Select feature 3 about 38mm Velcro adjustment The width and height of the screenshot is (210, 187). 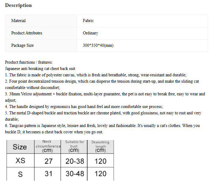click(x=105, y=97)
